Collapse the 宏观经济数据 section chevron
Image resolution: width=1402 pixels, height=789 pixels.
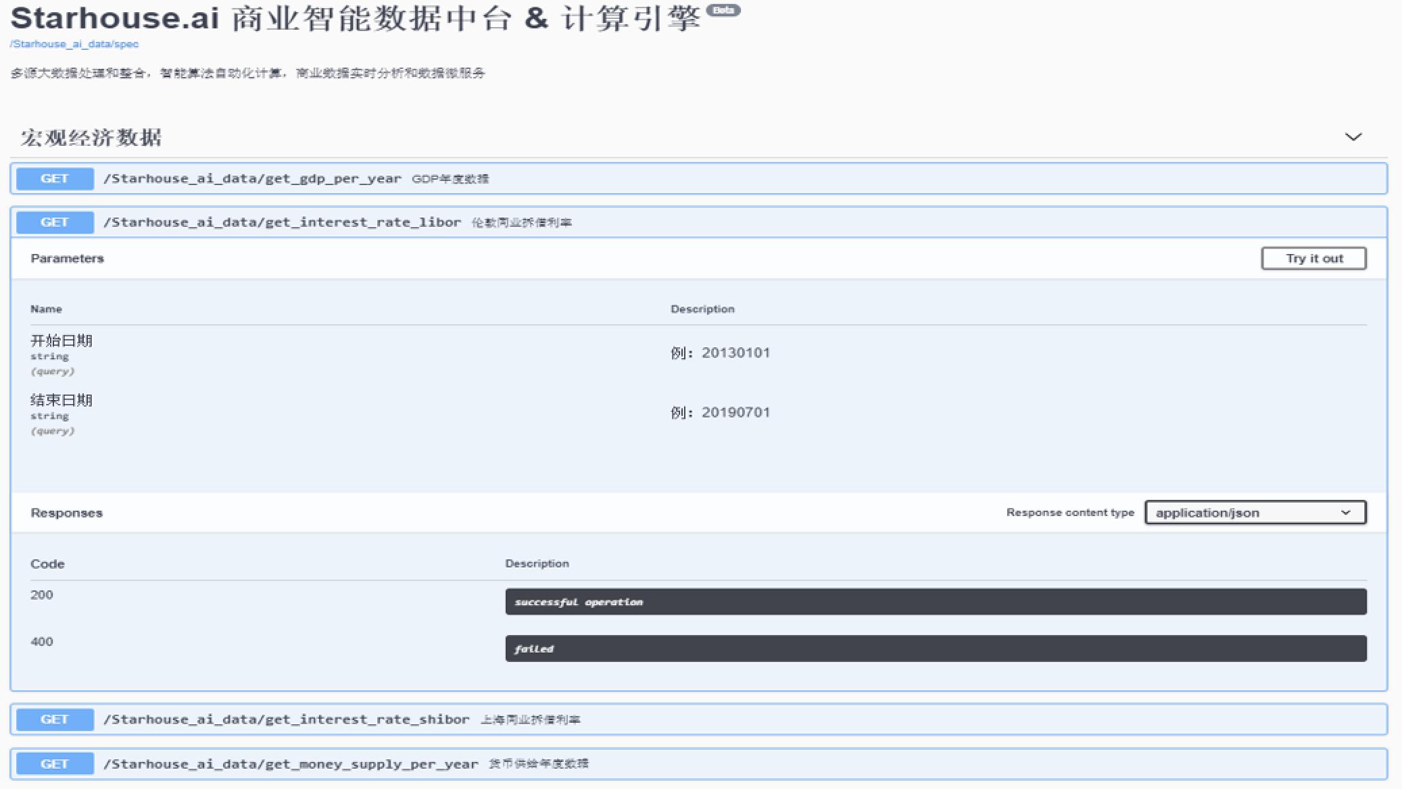(x=1353, y=137)
